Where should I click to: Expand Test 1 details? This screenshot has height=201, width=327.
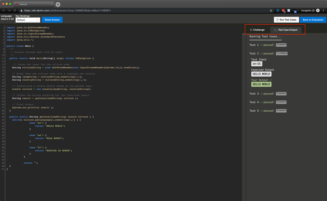click(x=281, y=45)
